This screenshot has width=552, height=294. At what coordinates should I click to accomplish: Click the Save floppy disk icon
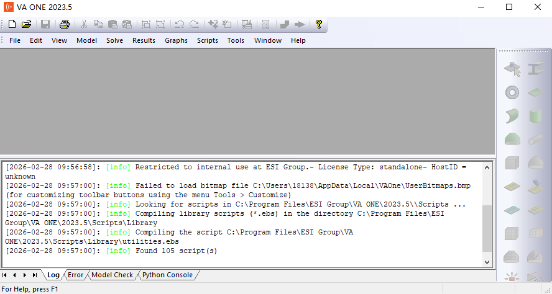(x=45, y=24)
